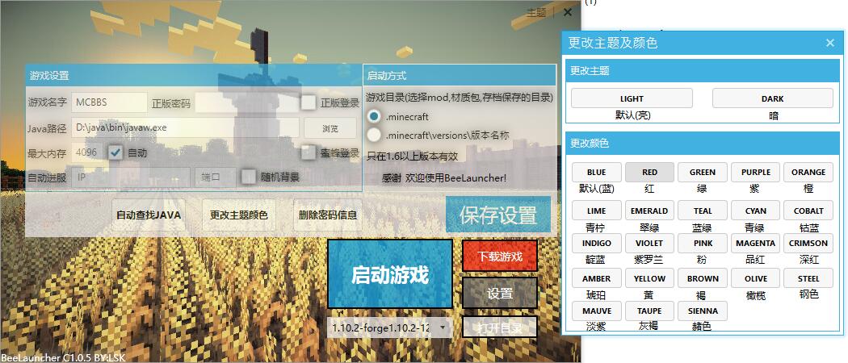The width and height of the screenshot is (848, 363).
Task: Open the game version dropdown 1.10.2-forge
Action: click(389, 328)
